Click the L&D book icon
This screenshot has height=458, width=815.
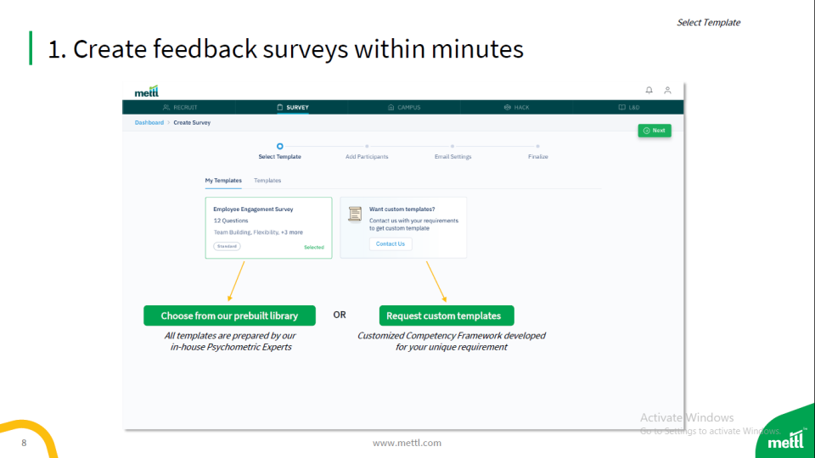[621, 108]
